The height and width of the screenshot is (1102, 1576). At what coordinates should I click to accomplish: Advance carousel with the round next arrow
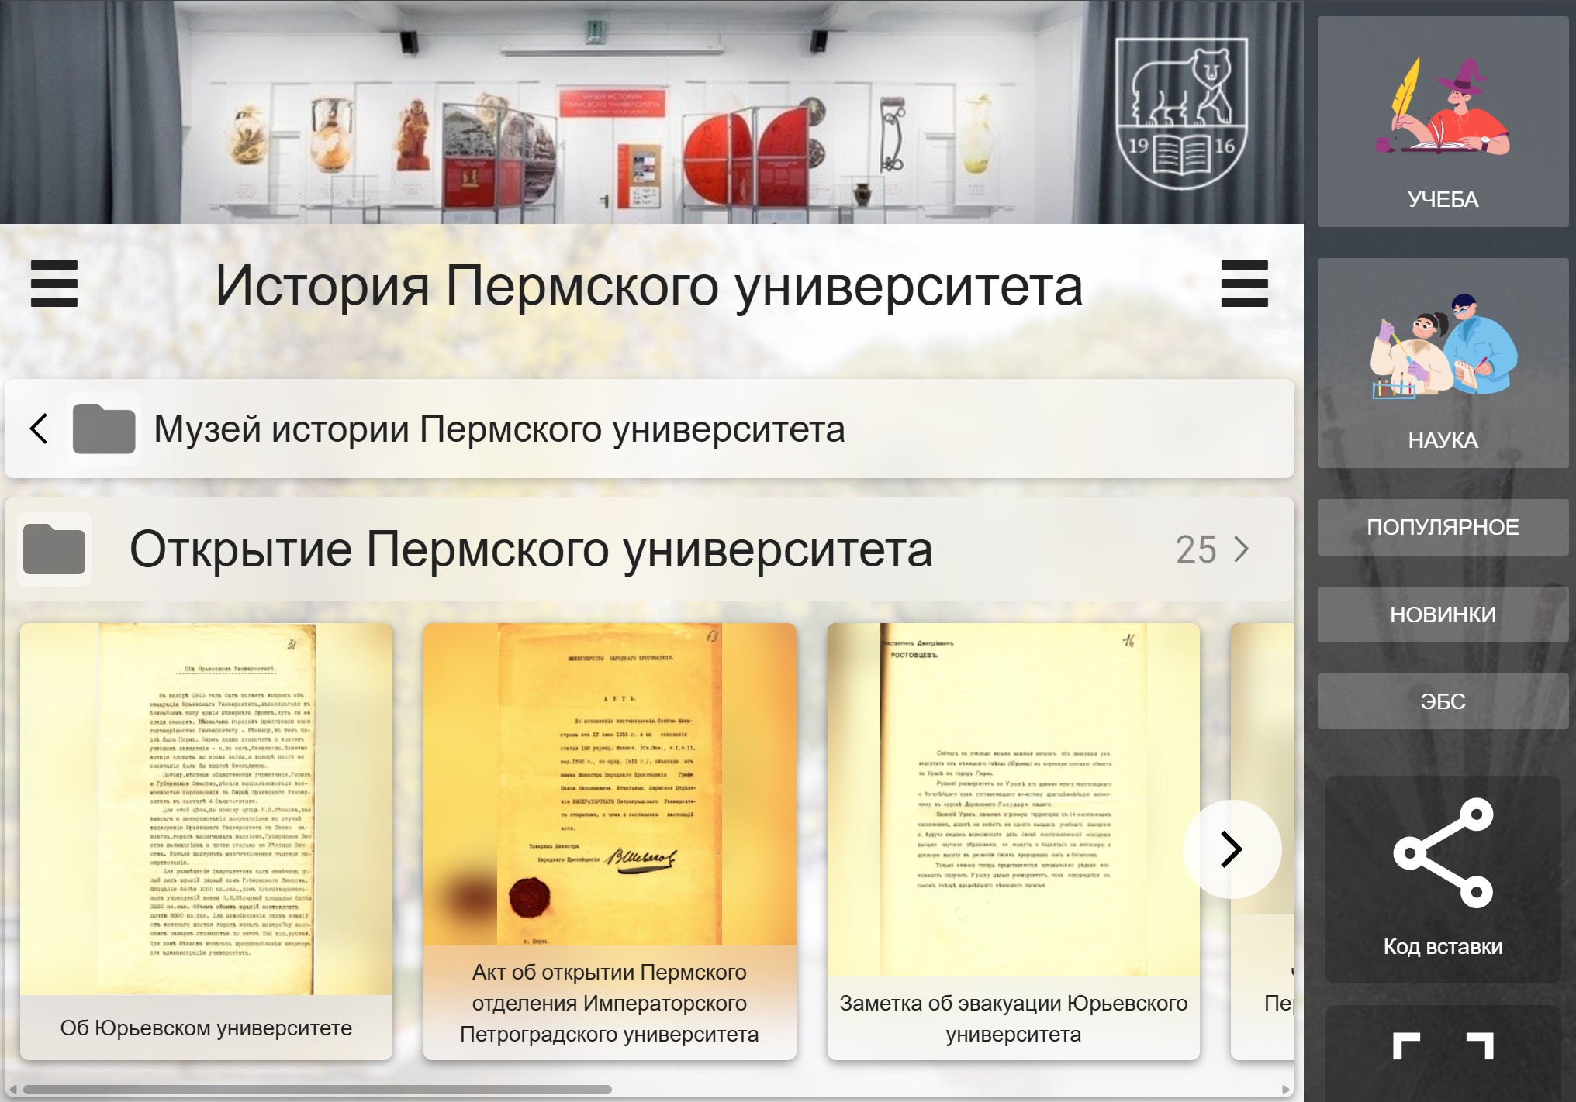[1232, 849]
